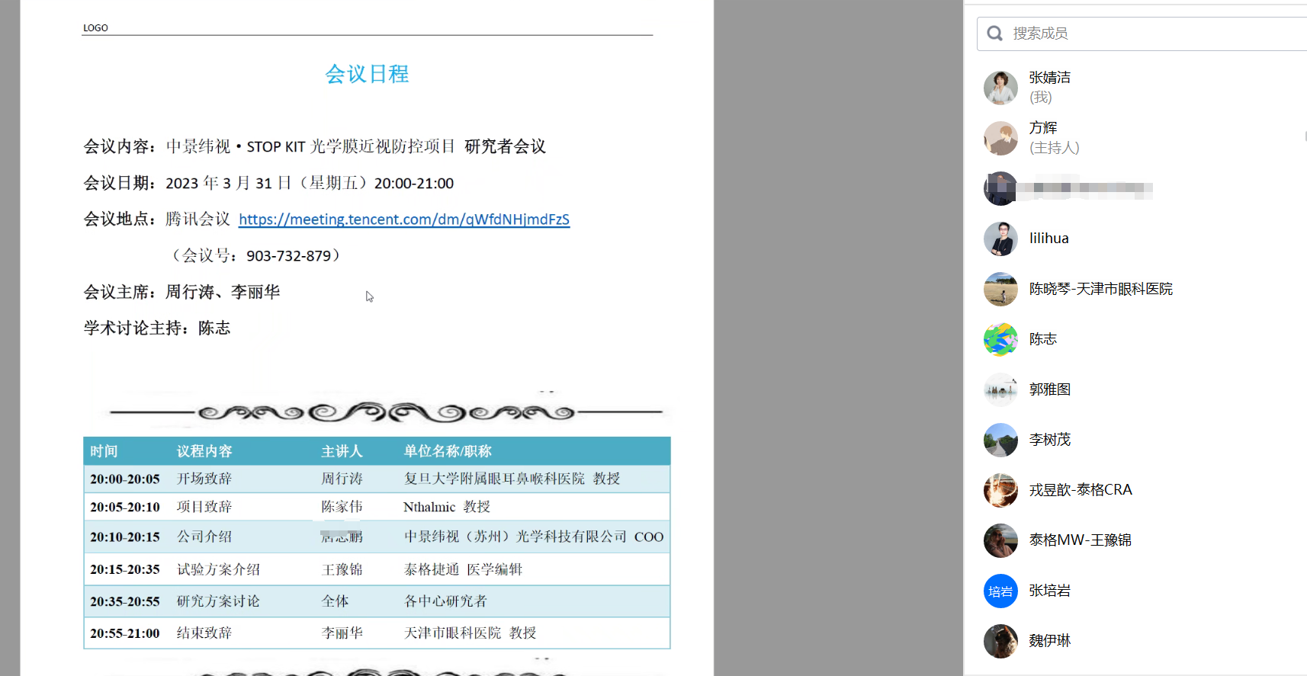Click the 周行涛 speaker cell in table
Image resolution: width=1307 pixels, height=676 pixels.
coord(342,479)
